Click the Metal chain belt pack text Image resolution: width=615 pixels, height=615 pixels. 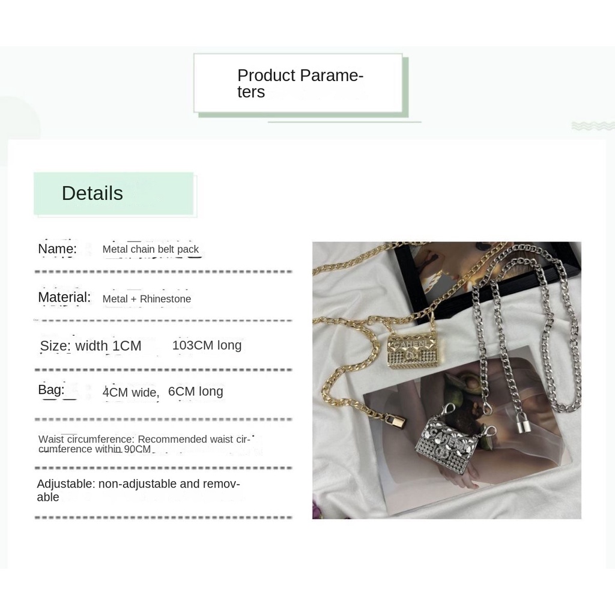coord(151,249)
